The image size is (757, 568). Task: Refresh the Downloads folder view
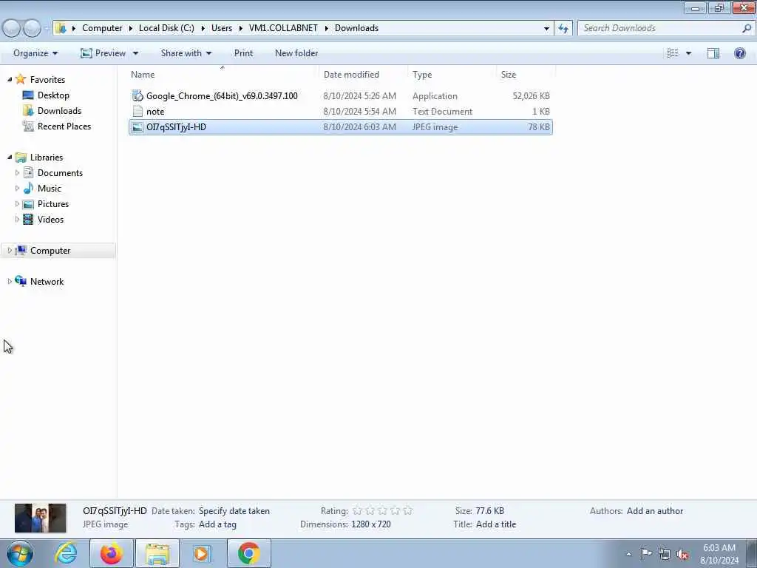[x=563, y=28]
